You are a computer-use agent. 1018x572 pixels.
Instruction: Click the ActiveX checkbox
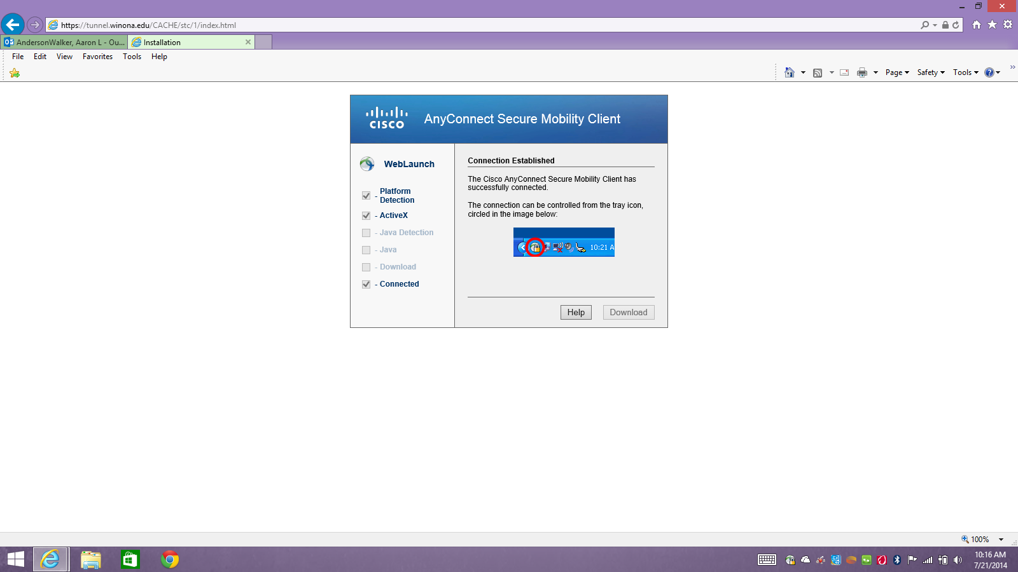click(x=366, y=215)
